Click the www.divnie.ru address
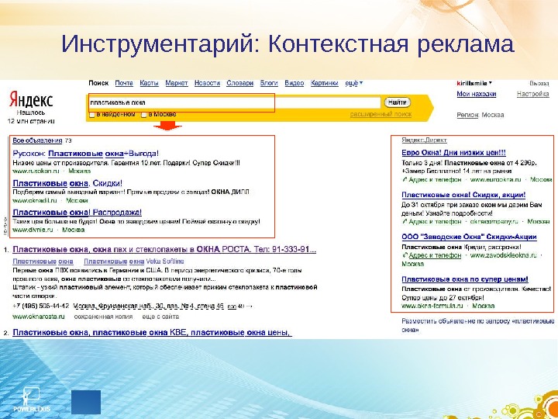The image size is (558, 419). pos(33,230)
